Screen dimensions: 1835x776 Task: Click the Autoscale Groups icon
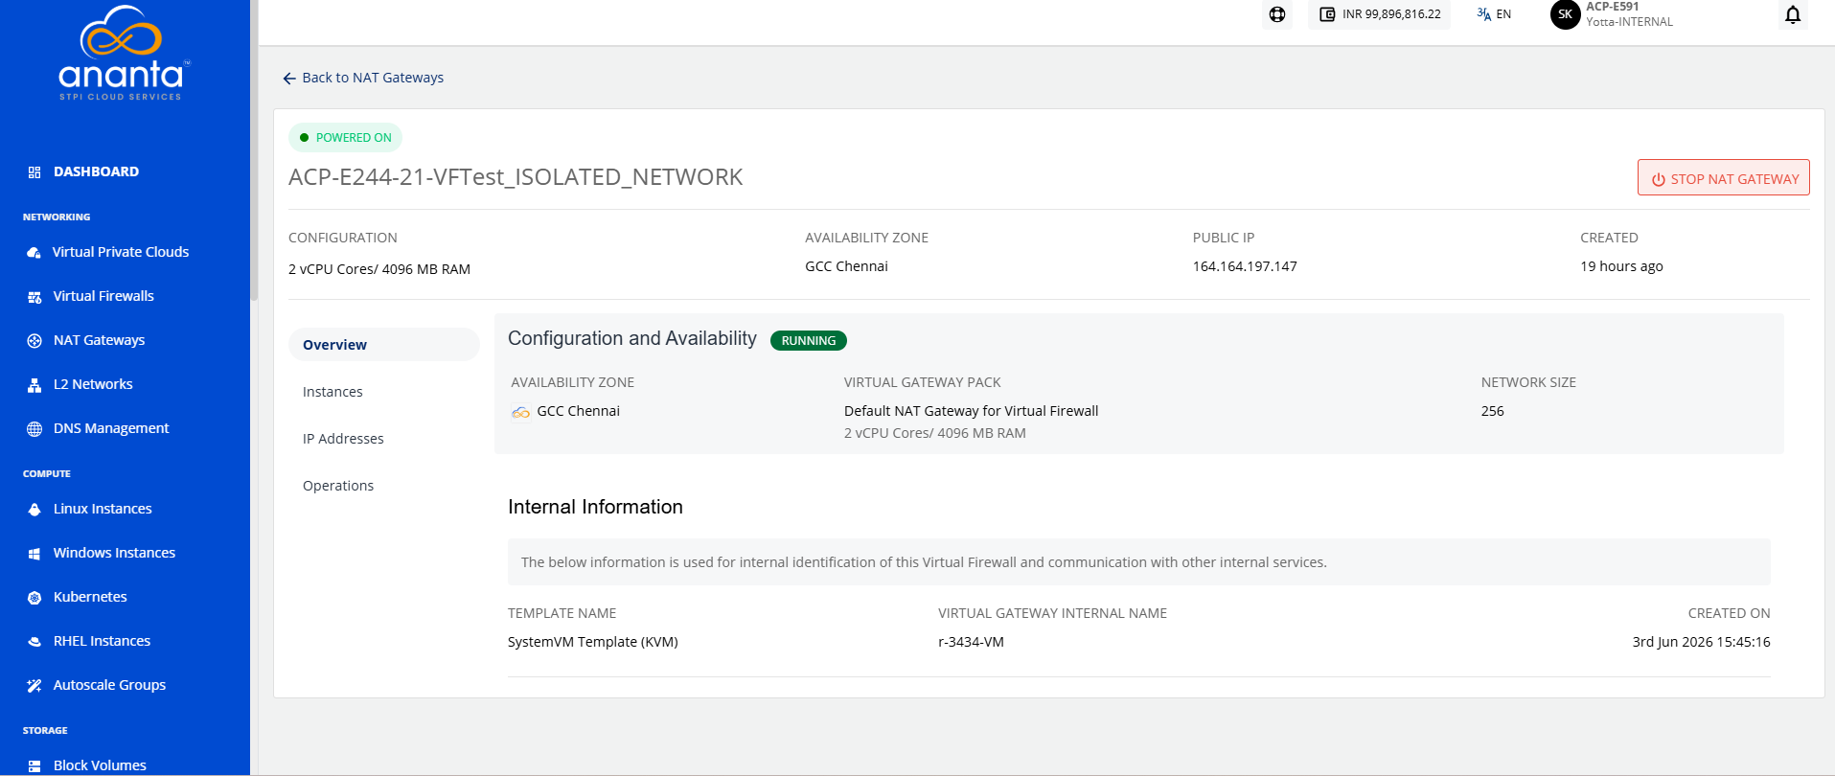(34, 686)
